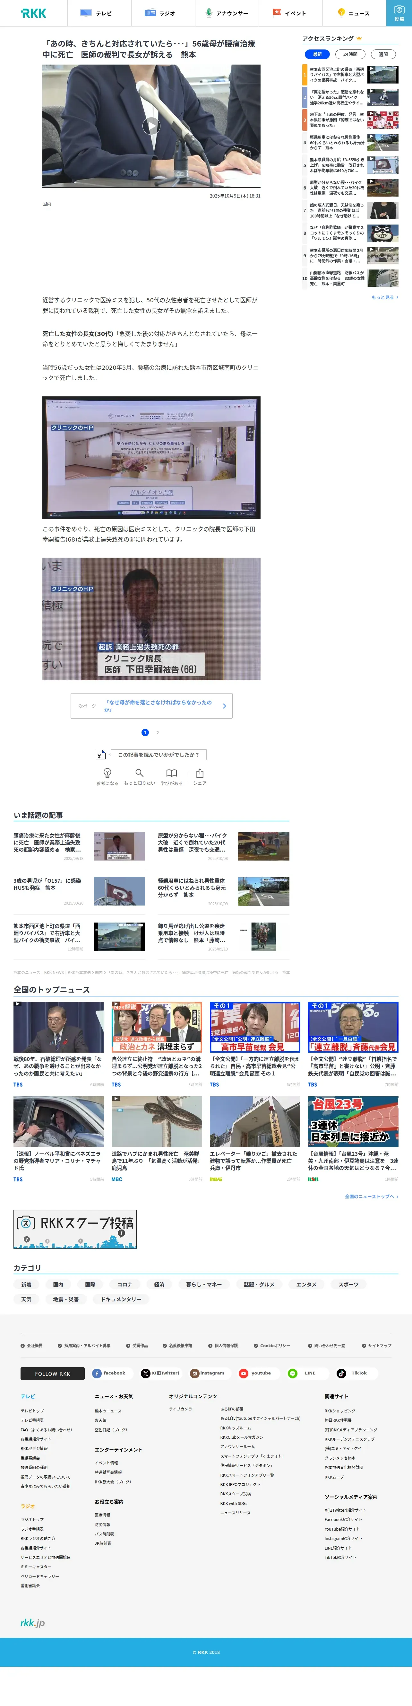Click the Cookieポリシー footer link
This screenshot has height=1706, width=412.
point(272,1346)
